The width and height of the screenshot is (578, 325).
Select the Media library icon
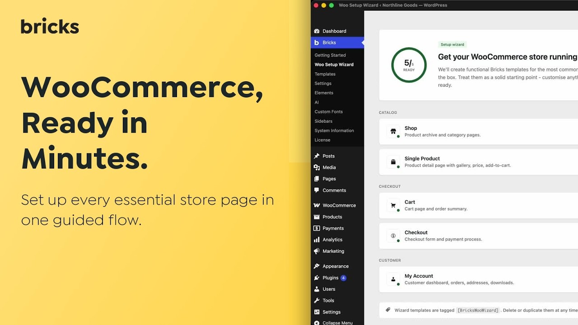click(317, 167)
